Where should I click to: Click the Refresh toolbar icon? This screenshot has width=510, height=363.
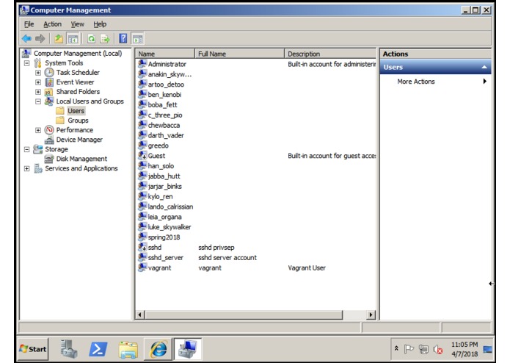(x=92, y=39)
